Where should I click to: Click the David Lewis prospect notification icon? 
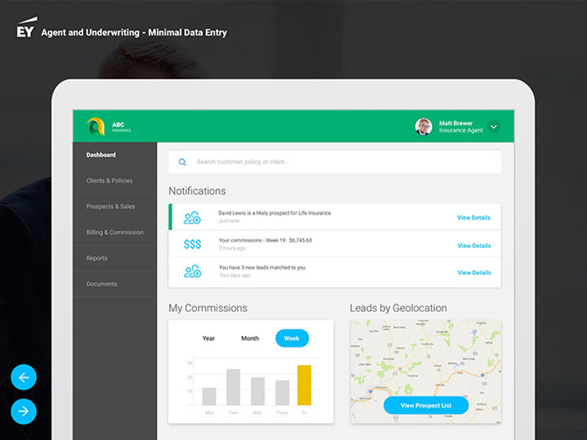[192, 218]
